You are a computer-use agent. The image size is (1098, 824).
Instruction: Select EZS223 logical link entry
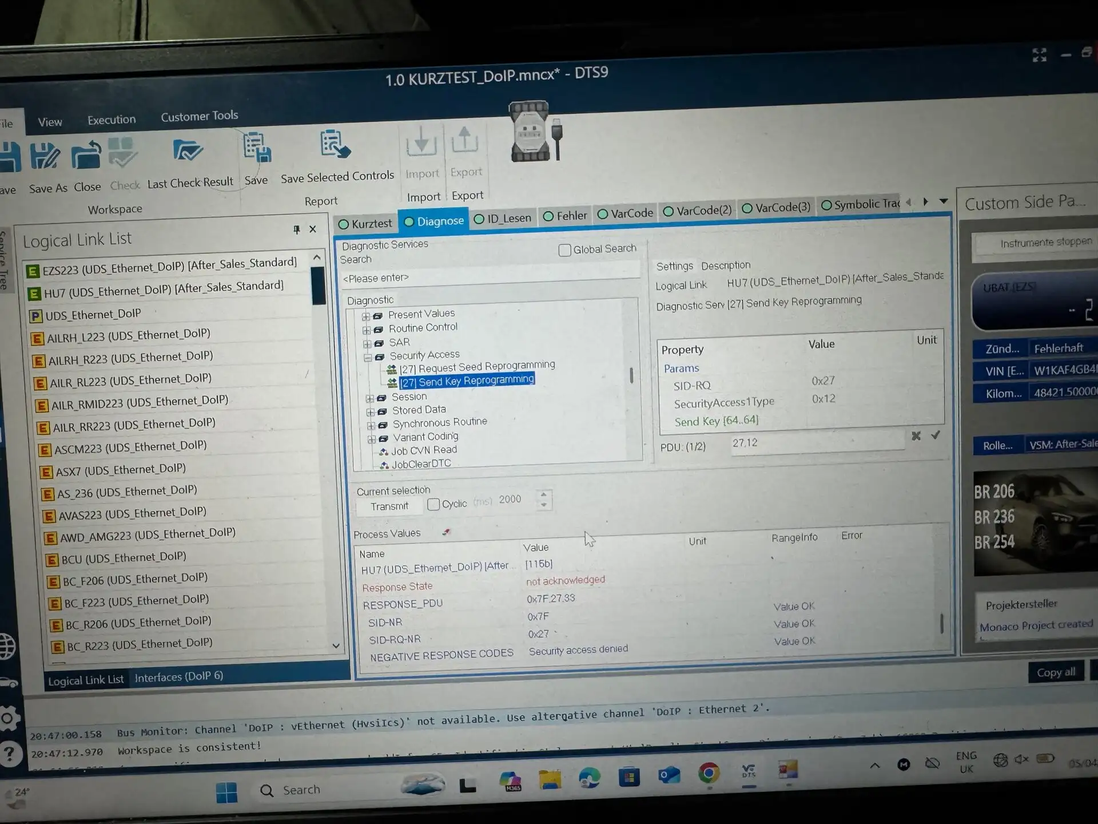click(x=169, y=266)
